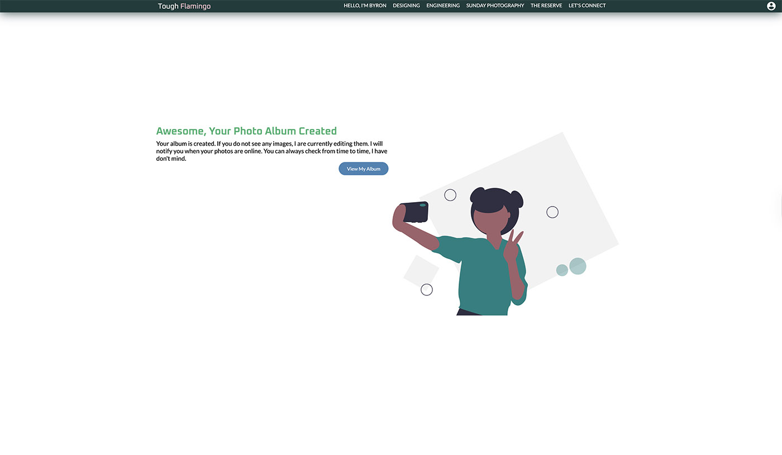Click the smaller teal filled circle
Screen dimensions: 782x455
(562, 270)
